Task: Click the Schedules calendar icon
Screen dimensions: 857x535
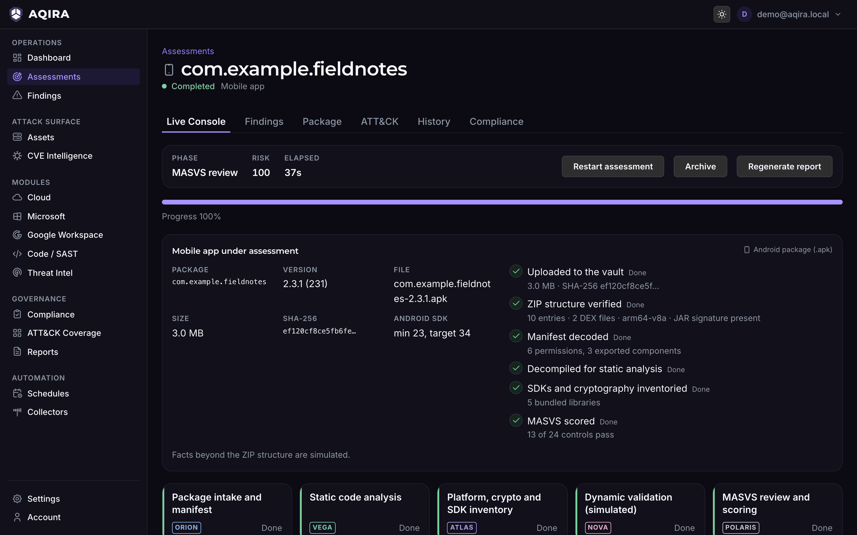Action: pyautogui.click(x=17, y=393)
